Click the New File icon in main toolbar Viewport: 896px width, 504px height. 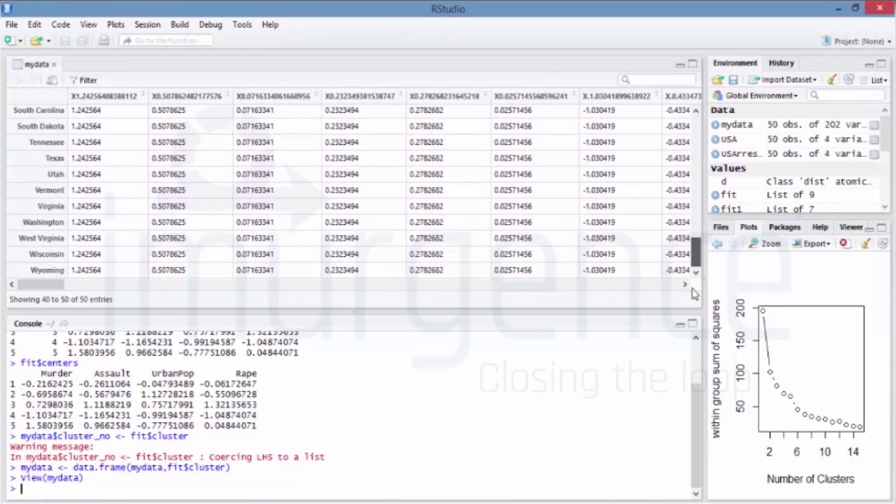10,41
